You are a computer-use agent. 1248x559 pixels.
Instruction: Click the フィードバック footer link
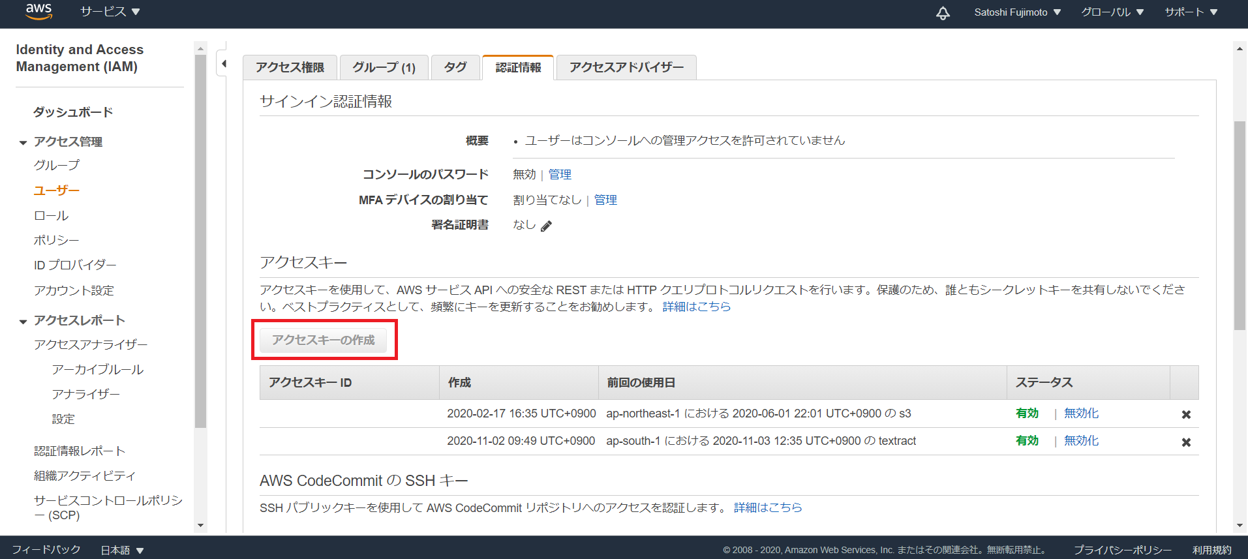tap(46, 550)
